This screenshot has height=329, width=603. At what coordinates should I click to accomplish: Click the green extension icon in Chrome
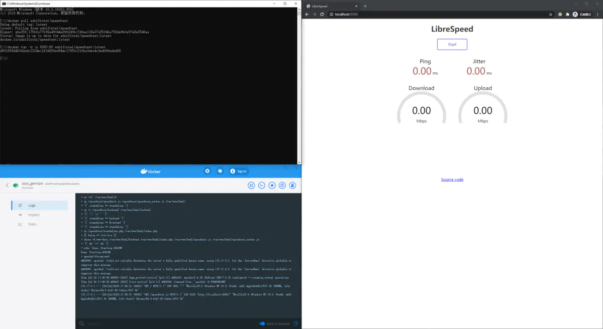click(x=560, y=14)
